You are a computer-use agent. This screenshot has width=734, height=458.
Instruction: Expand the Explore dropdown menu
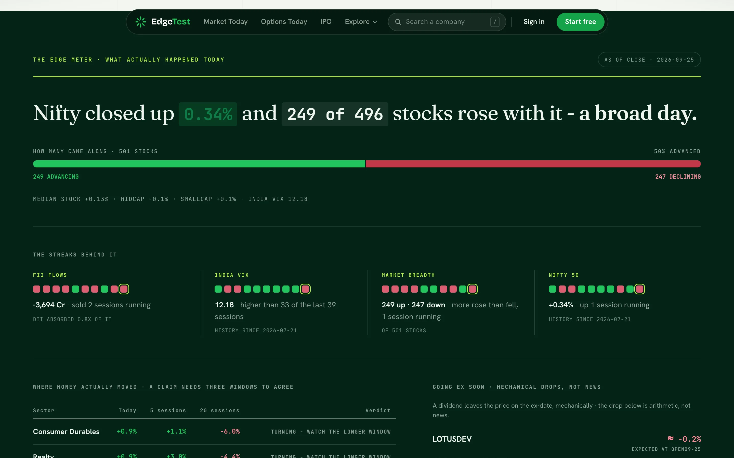click(361, 22)
